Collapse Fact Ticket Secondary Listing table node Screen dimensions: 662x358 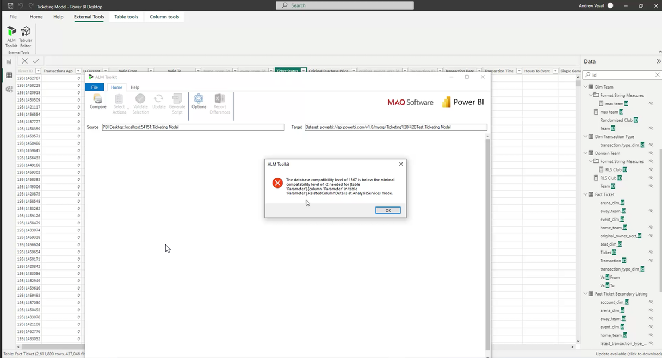pos(586,294)
